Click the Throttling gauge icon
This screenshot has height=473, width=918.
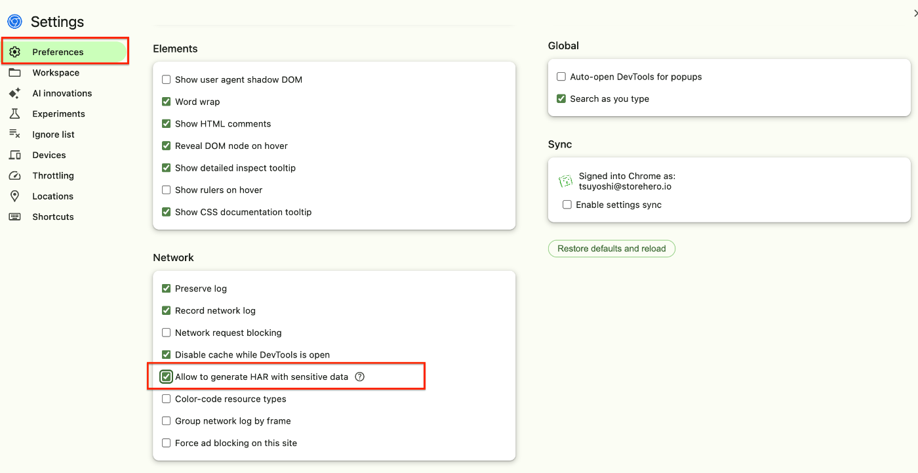click(14, 176)
